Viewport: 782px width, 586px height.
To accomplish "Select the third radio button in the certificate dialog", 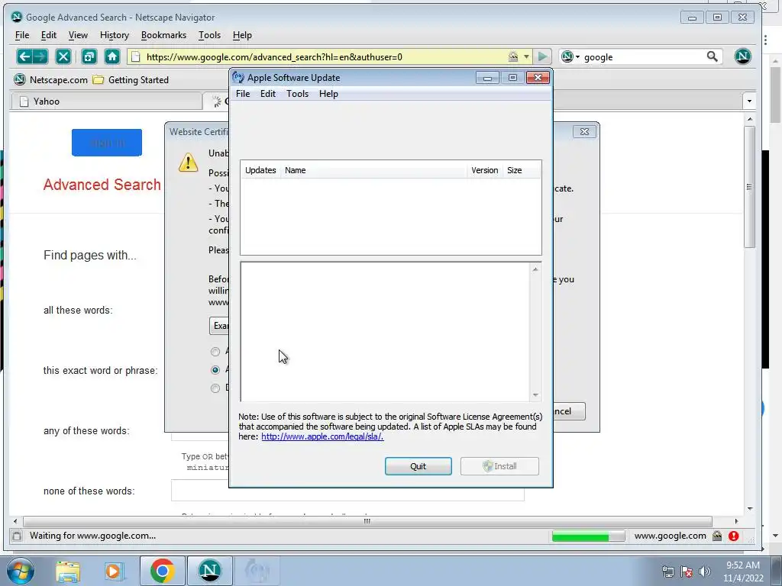I will [x=215, y=388].
